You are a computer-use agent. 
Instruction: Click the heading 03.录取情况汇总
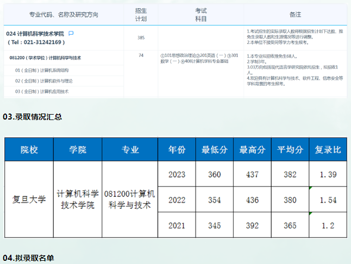[x=33, y=117]
